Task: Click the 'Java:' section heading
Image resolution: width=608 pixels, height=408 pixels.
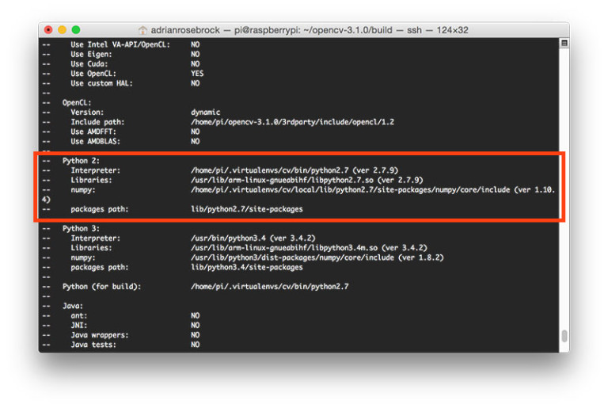Action: pos(73,306)
